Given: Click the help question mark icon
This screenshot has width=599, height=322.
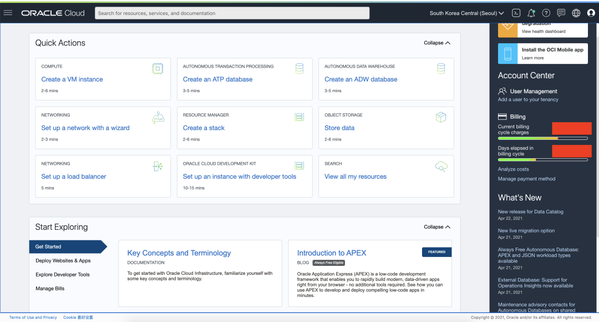Looking at the screenshot, I should tap(546, 13).
